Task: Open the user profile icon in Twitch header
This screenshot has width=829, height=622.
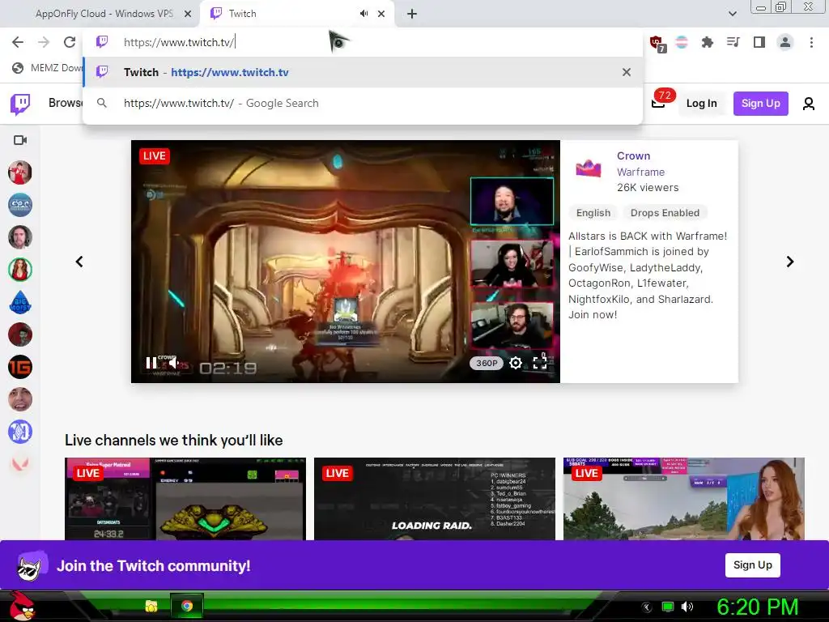Action: (x=809, y=104)
